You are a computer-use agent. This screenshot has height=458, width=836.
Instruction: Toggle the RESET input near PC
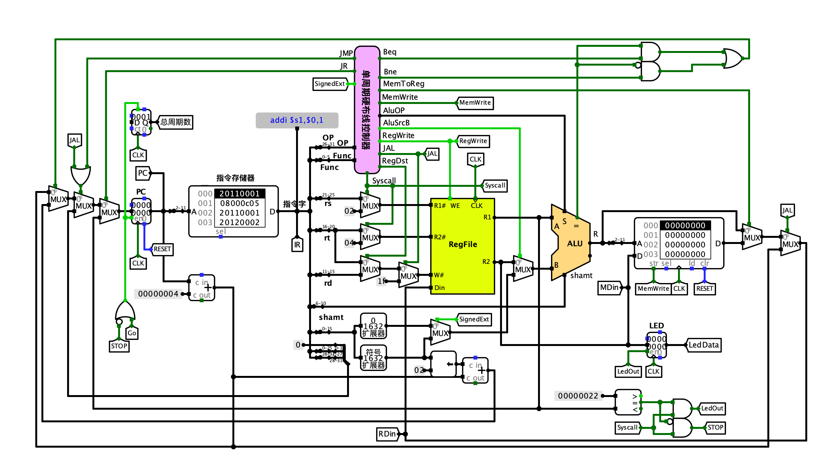pos(163,249)
